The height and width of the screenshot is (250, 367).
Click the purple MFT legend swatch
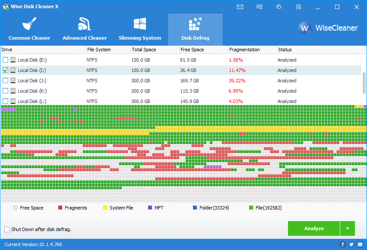tap(150, 207)
